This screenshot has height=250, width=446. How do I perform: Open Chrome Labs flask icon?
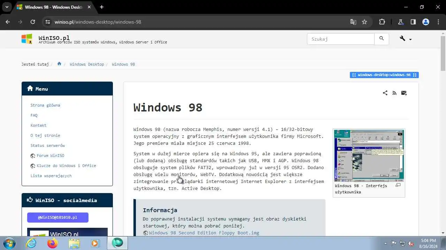[401, 22]
